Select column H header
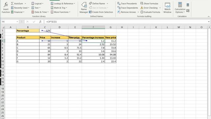This screenshot has height=119, width=211. pos(122,27)
